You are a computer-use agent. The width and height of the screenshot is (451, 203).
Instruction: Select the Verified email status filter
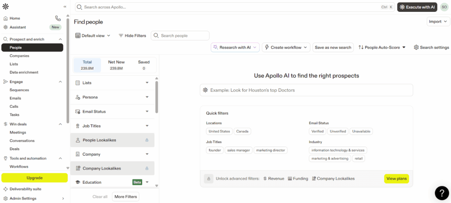318,131
